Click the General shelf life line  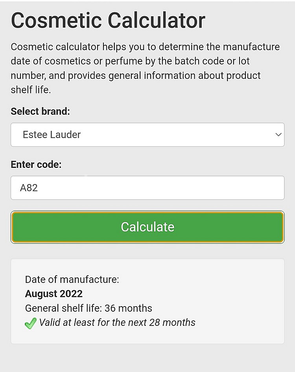[88, 308]
